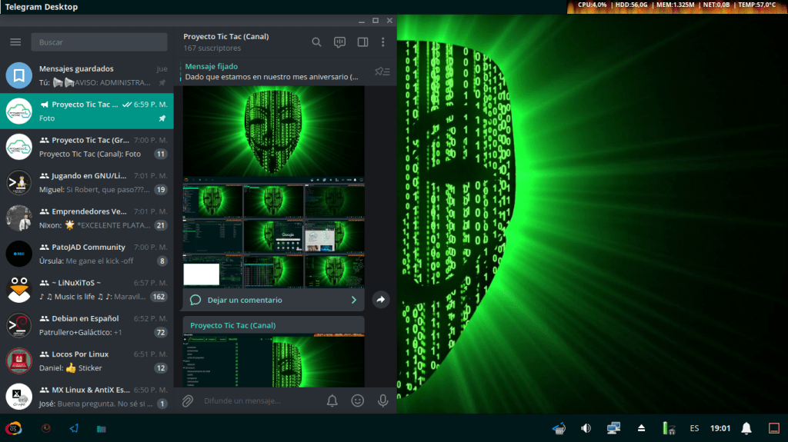Toggle silent broadcast bell in message bar
This screenshot has height=442, width=788.
pos(332,400)
